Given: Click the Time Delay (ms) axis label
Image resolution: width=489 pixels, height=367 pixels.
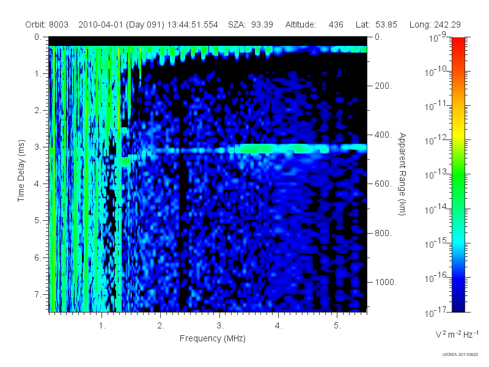Looking at the screenshot, I should [21, 171].
